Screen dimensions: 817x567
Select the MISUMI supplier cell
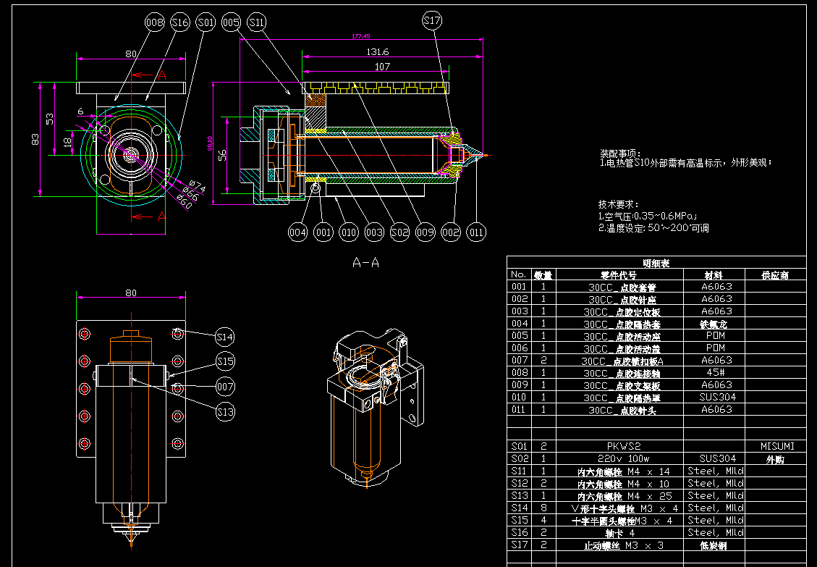776,446
